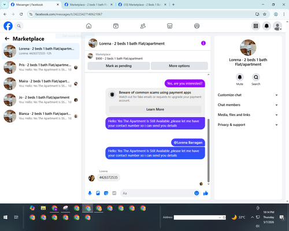The width and height of the screenshot is (289, 231).
Task: Mute the conversation with the bell icon
Action: click(240, 77)
